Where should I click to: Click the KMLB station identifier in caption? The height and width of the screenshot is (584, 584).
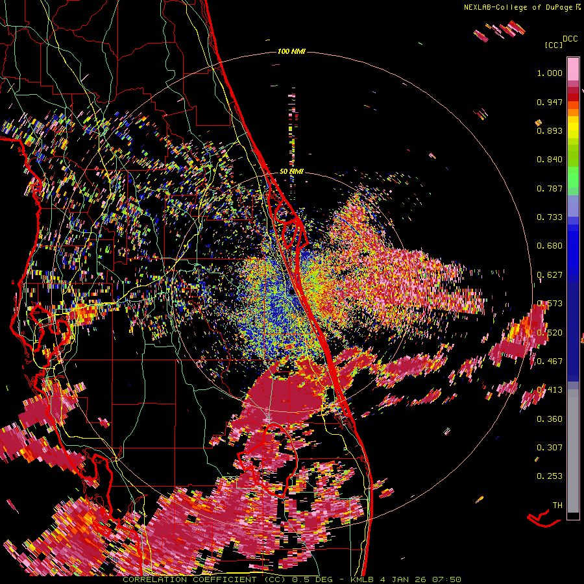point(363,579)
